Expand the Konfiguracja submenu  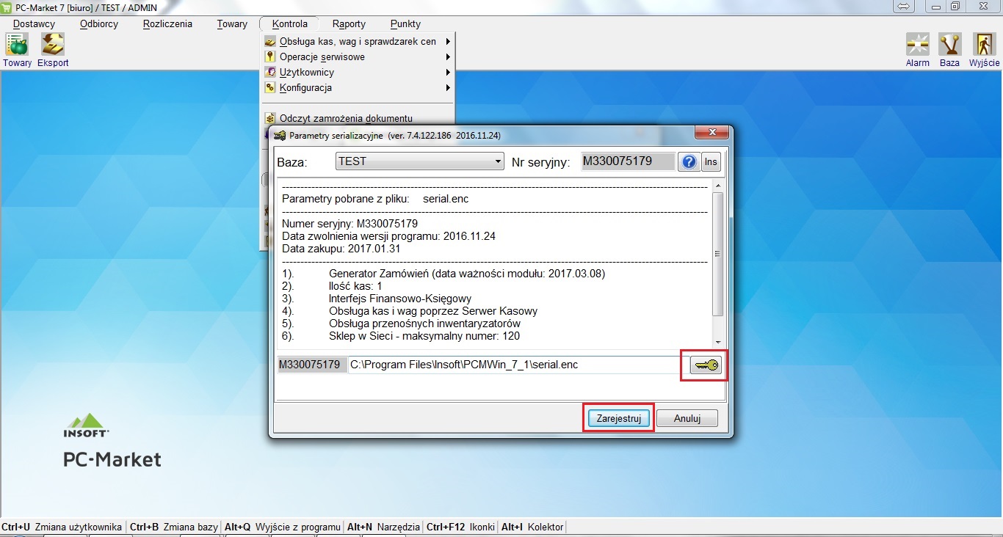pos(358,88)
